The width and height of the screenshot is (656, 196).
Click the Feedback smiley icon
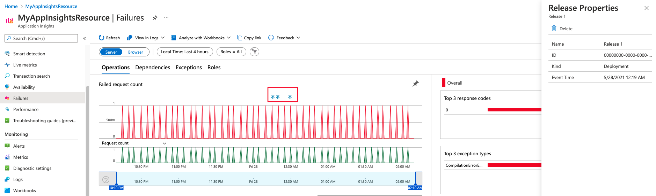[x=271, y=38]
